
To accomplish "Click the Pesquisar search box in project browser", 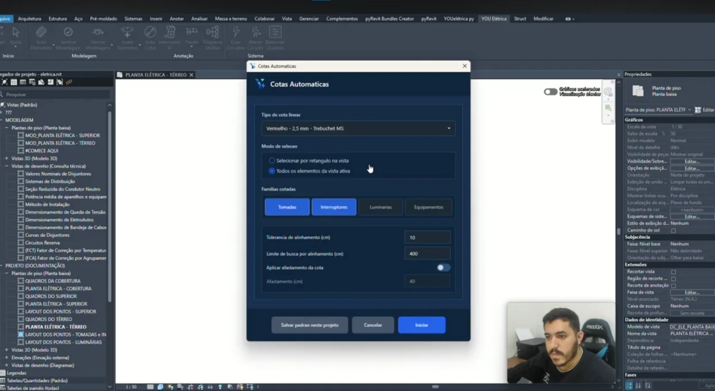I will pyautogui.click(x=54, y=94).
